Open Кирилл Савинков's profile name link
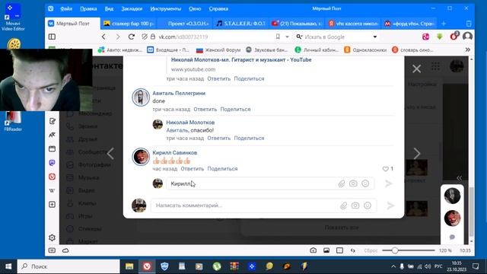487x274 pixels. click(174, 152)
